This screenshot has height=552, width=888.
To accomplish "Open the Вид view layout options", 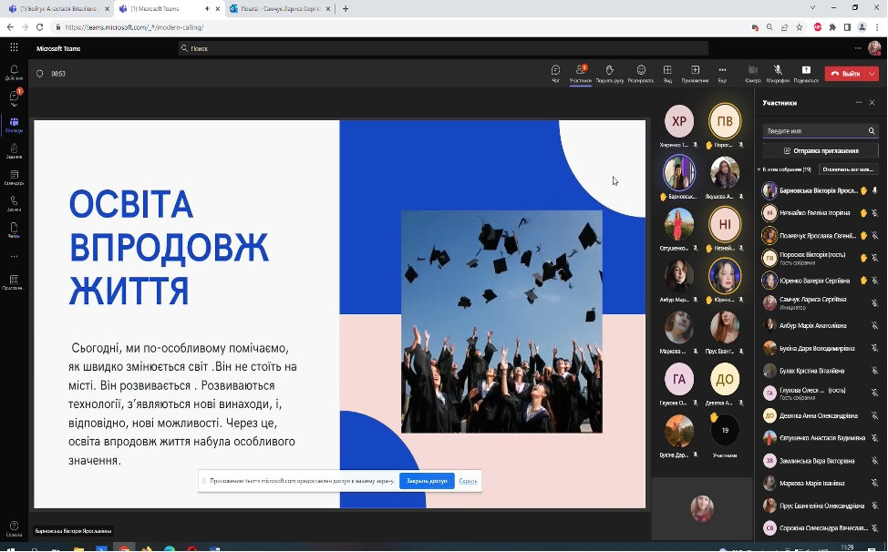I will click(x=667, y=74).
